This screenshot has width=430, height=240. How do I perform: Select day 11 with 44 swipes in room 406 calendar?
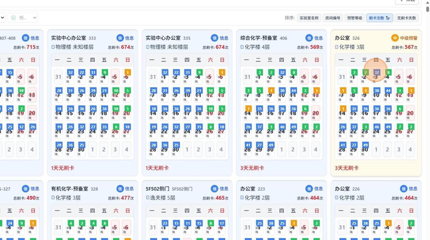pyautogui.click(x=293, y=95)
